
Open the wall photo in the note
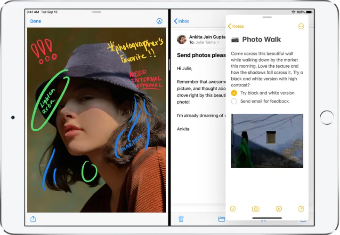(267, 141)
